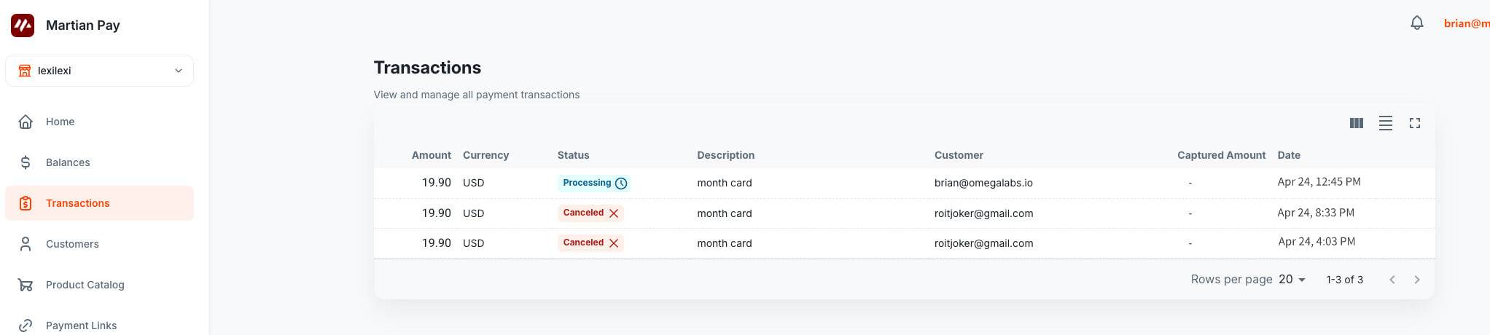Viewport: 1490px width, 335px height.
Task: Navigate to Customers section
Action: click(72, 244)
